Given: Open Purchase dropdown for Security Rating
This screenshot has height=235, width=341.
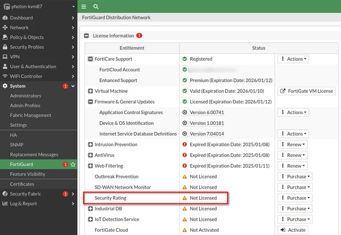Looking at the screenshot, I should click(x=295, y=198).
